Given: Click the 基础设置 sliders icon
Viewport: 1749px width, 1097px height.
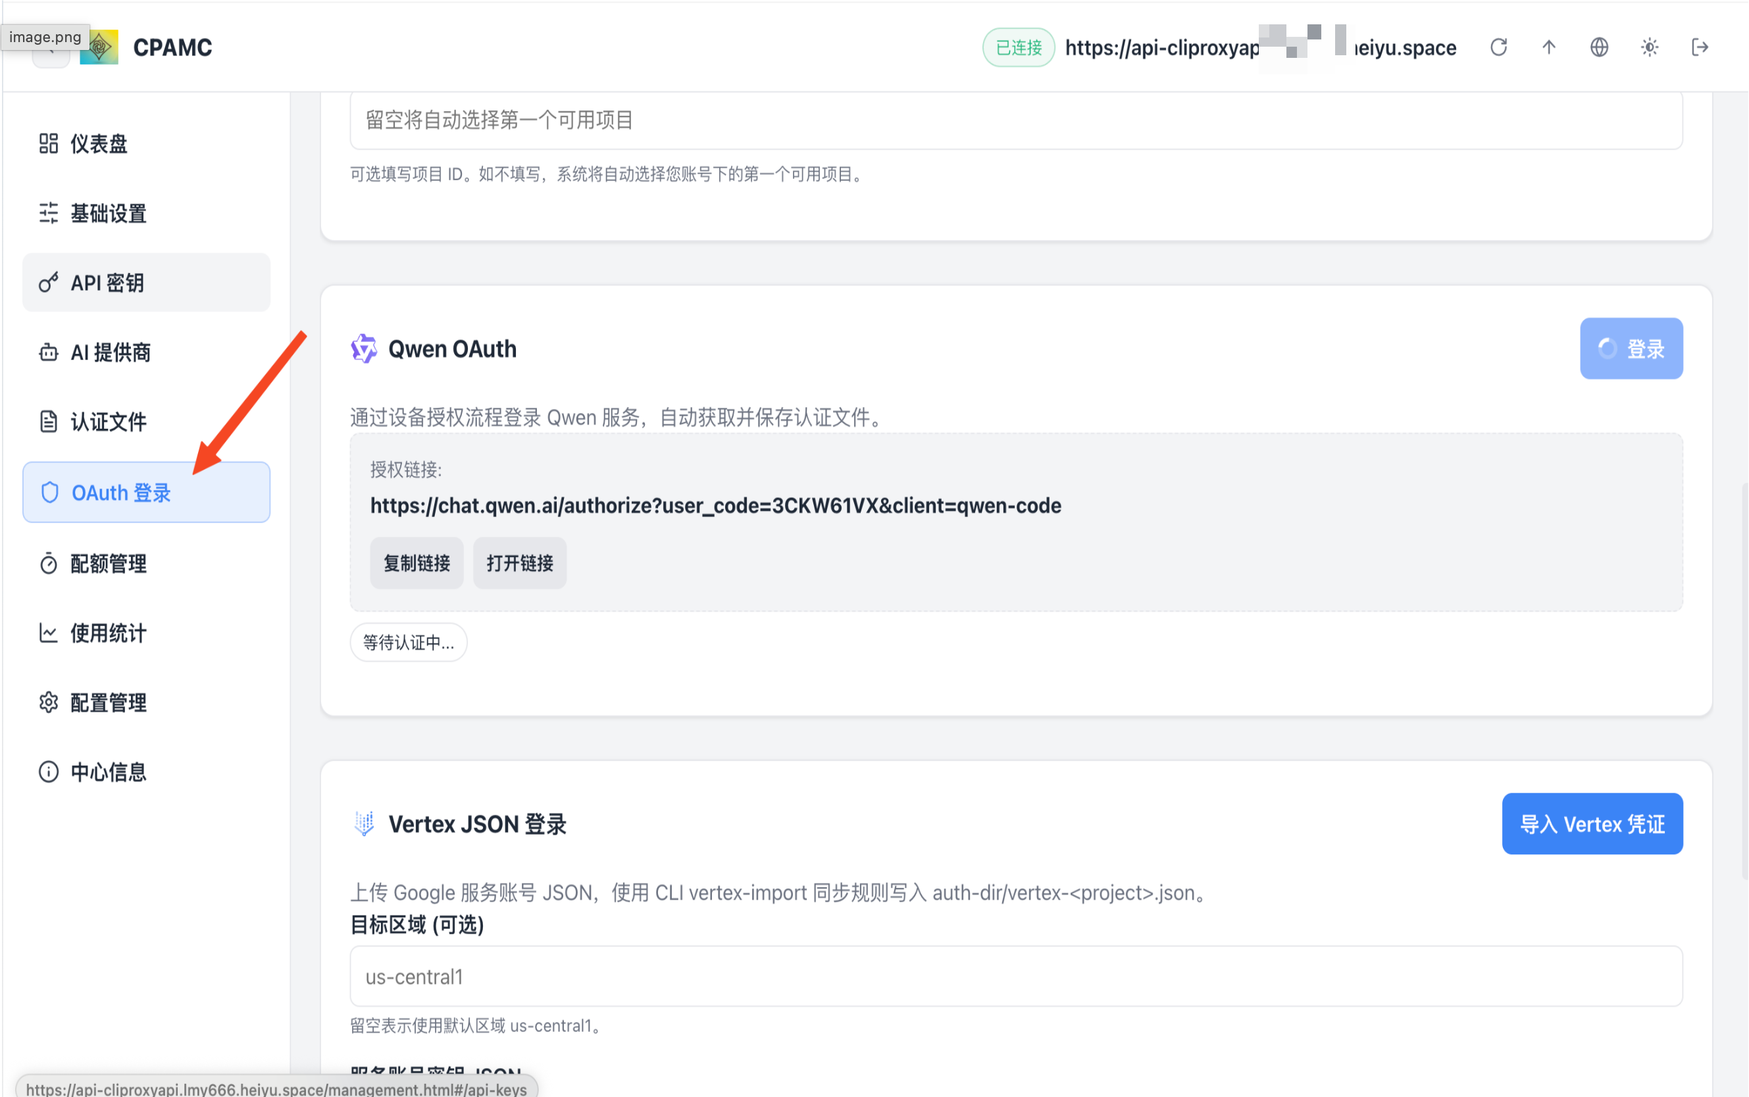Looking at the screenshot, I should (x=49, y=213).
